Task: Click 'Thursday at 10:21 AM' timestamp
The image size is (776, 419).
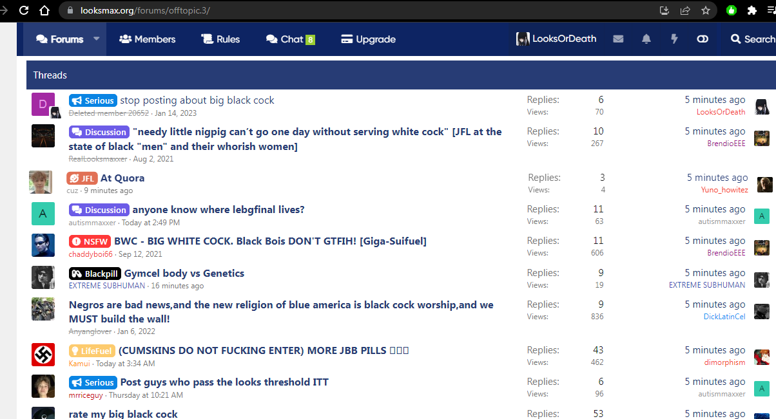Action: pyautogui.click(x=146, y=395)
